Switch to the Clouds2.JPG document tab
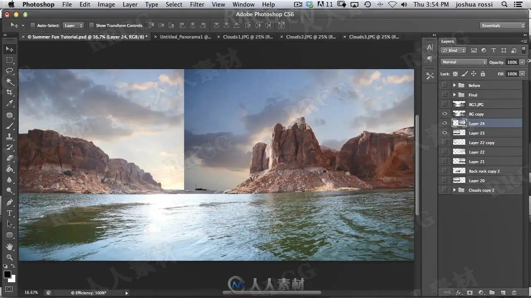This screenshot has height=298, width=531. point(311,37)
